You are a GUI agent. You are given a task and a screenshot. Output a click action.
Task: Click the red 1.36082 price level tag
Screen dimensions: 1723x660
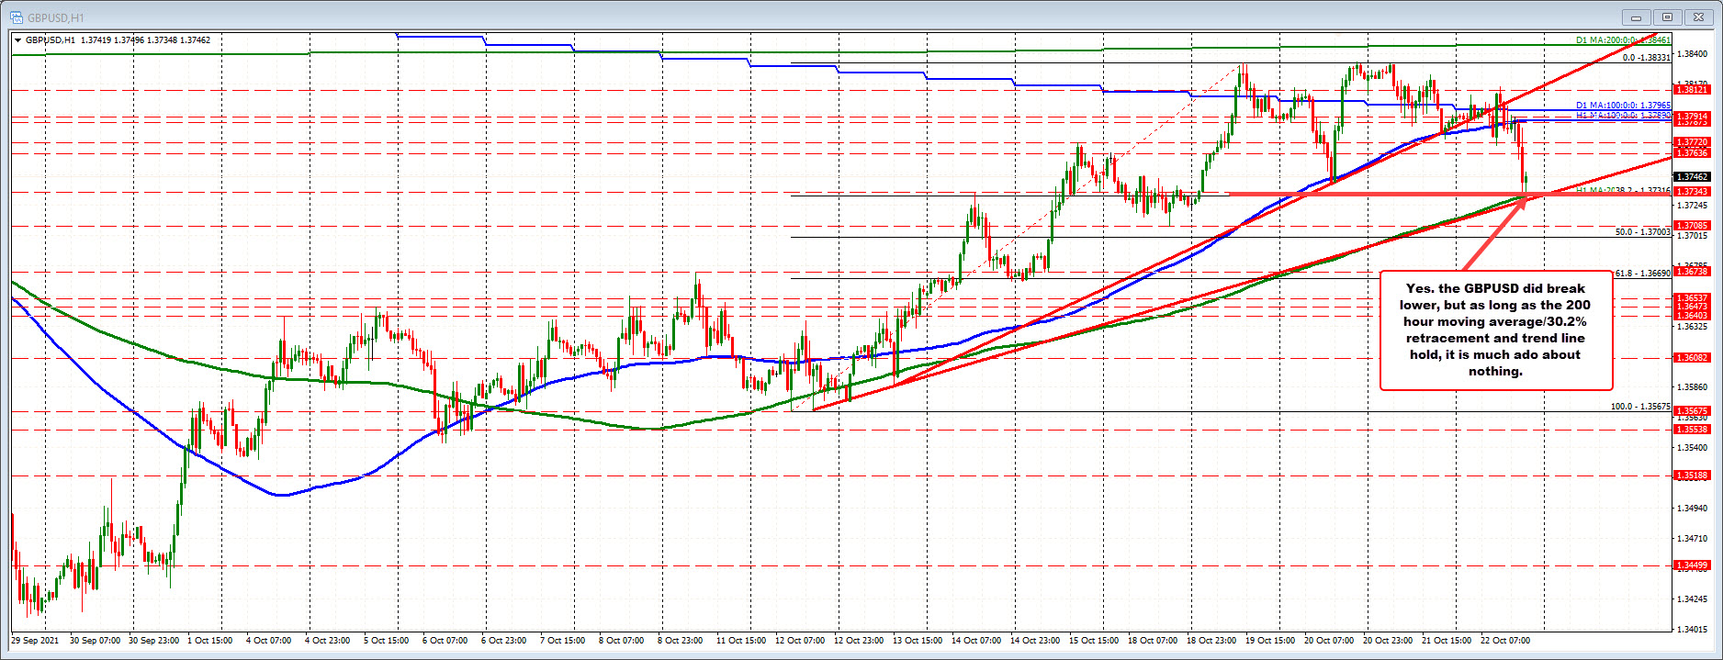click(1691, 358)
